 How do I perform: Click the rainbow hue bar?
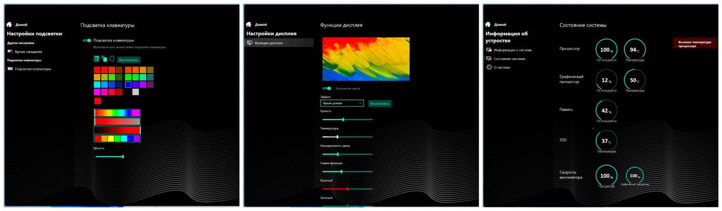tap(117, 113)
